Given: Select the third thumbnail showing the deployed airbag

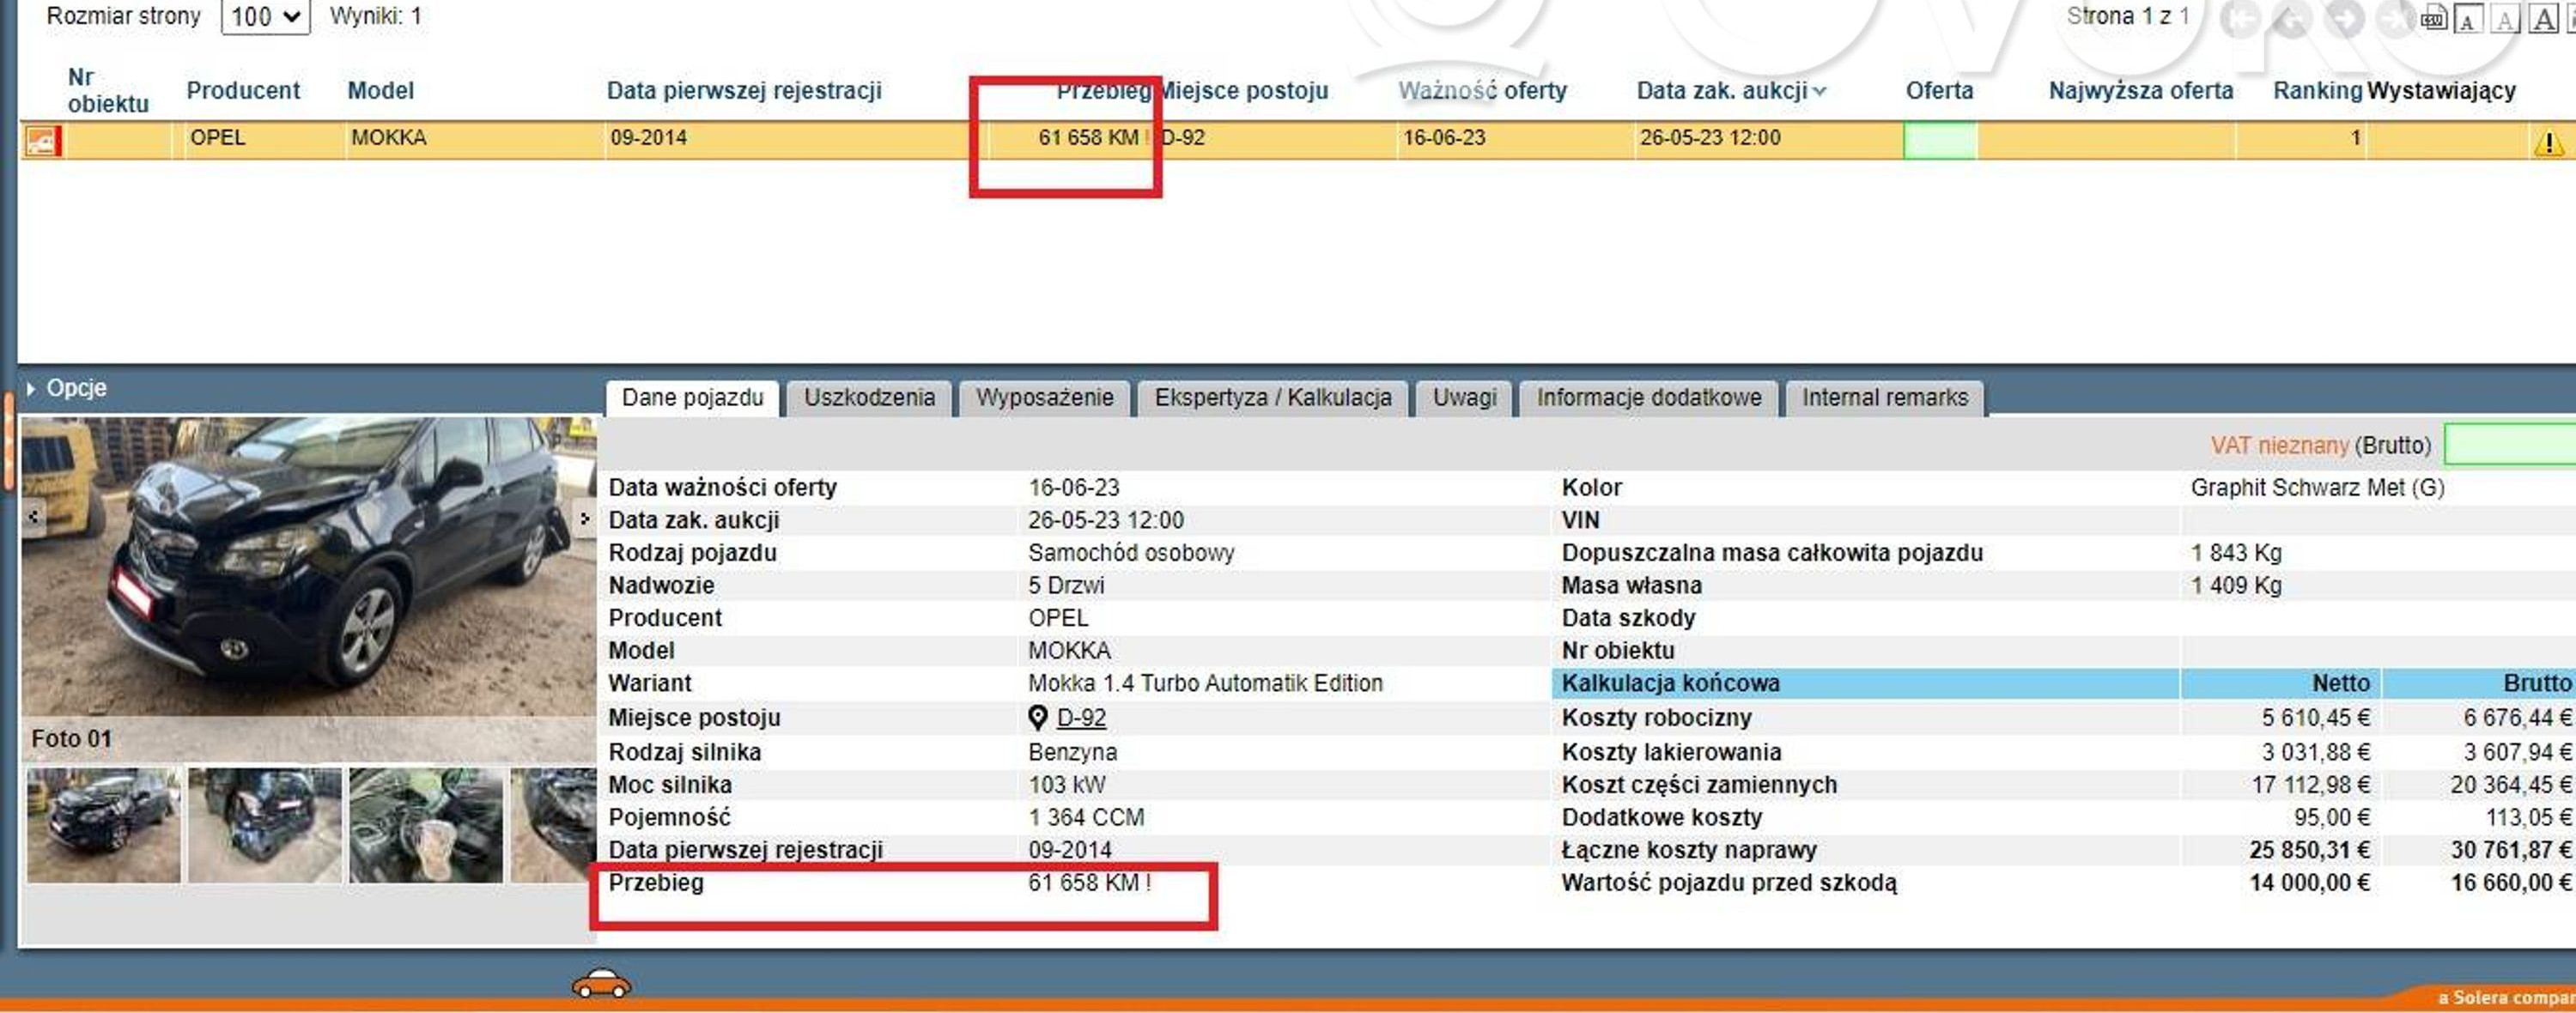Looking at the screenshot, I should click(426, 825).
